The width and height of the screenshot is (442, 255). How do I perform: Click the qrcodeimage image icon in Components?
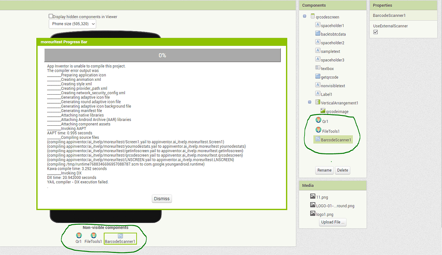(323, 111)
